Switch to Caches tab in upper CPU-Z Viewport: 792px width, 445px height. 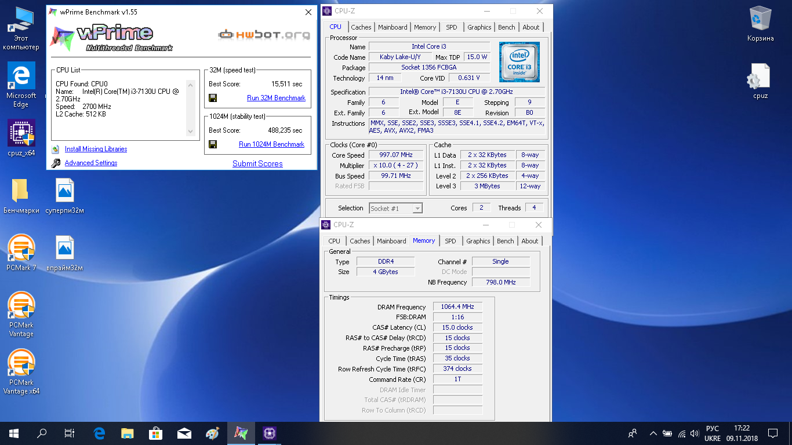361,27
